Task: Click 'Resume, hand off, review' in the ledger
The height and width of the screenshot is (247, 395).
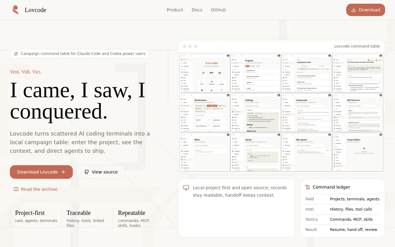Action: [353, 230]
